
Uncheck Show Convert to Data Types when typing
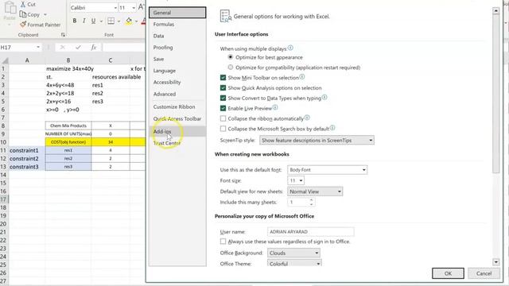click(223, 98)
